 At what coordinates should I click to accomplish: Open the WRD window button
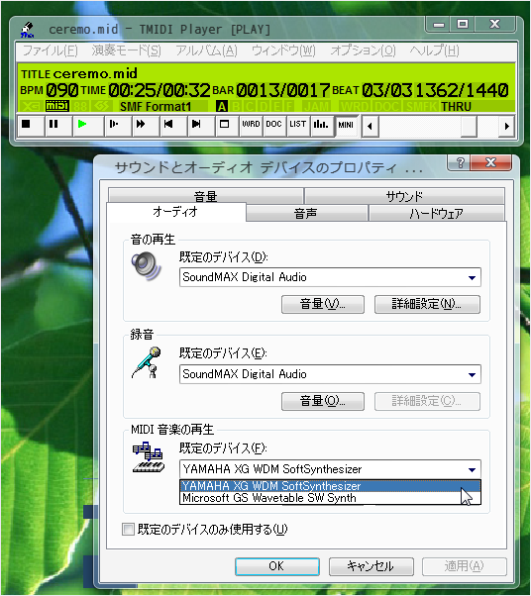click(x=251, y=125)
